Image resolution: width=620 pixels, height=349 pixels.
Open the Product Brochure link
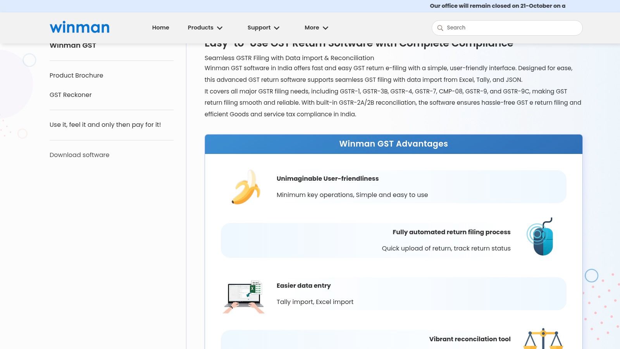pyautogui.click(x=76, y=75)
